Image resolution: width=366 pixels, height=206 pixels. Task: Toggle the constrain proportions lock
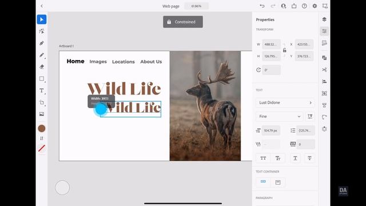(285, 50)
